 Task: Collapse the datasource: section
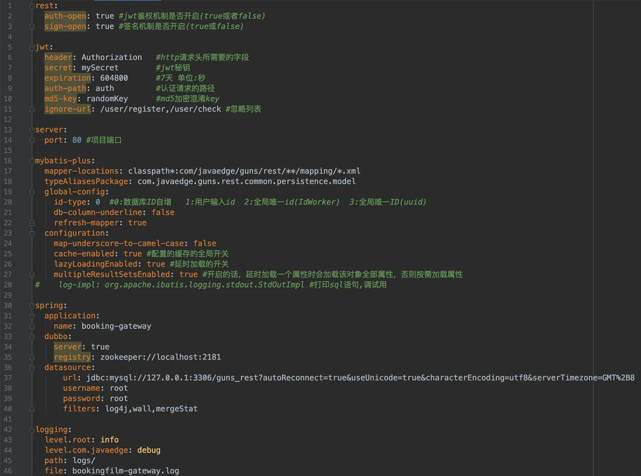pyautogui.click(x=32, y=368)
